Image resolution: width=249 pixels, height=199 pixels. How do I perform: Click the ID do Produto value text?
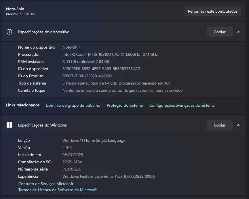(87, 76)
